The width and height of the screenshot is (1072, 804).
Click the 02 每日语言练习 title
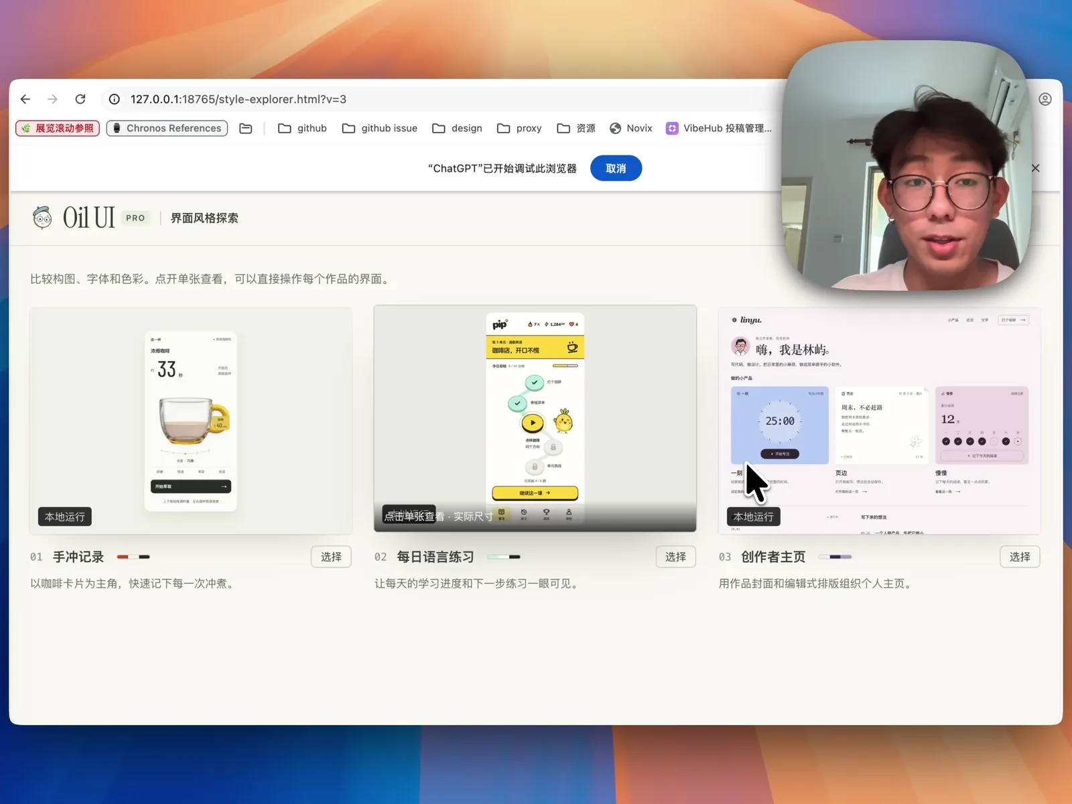[435, 557]
